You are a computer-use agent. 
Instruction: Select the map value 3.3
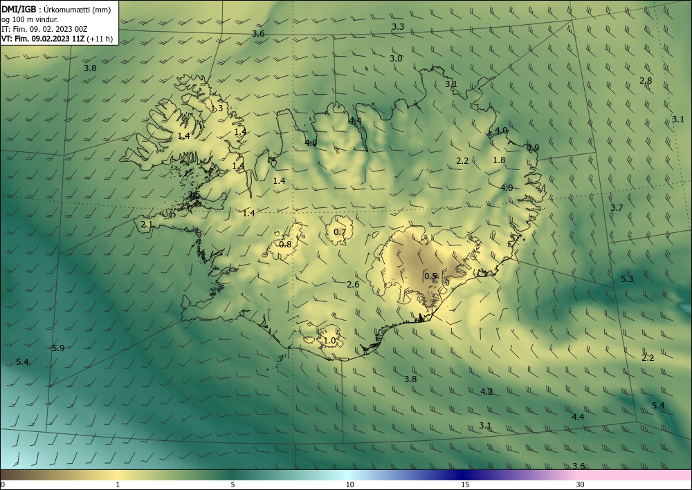[398, 27]
